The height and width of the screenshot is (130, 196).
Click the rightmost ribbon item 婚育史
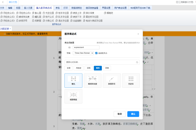109,13
